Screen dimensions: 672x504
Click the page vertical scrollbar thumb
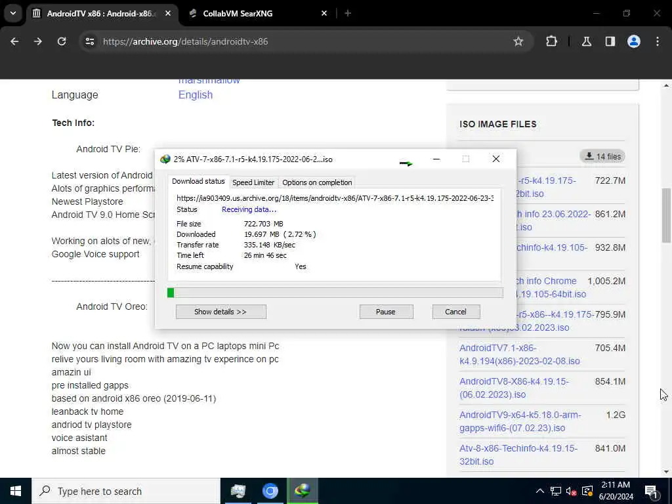coord(666,215)
